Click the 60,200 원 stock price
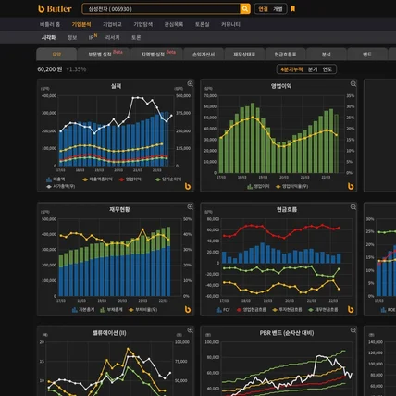 pyautogui.click(x=50, y=69)
